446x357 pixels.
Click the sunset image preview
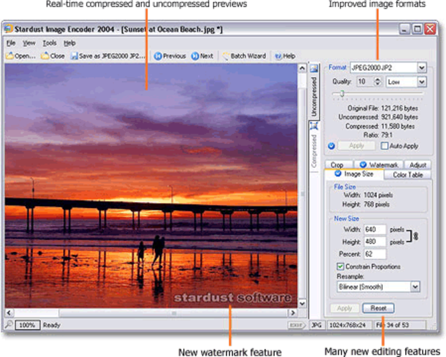coord(151,186)
